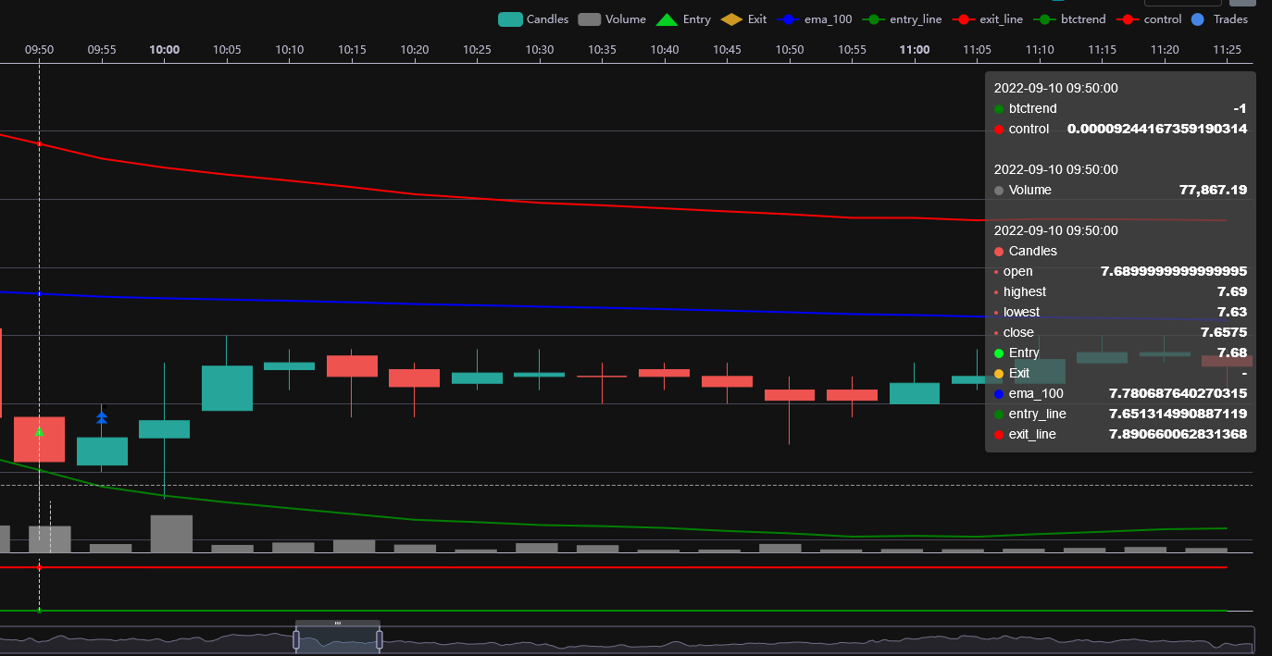Click the 10:25 time axis label
The width and height of the screenshot is (1272, 656).
click(477, 49)
